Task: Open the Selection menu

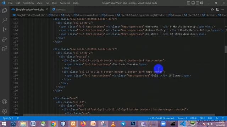Action: coord(28,3)
